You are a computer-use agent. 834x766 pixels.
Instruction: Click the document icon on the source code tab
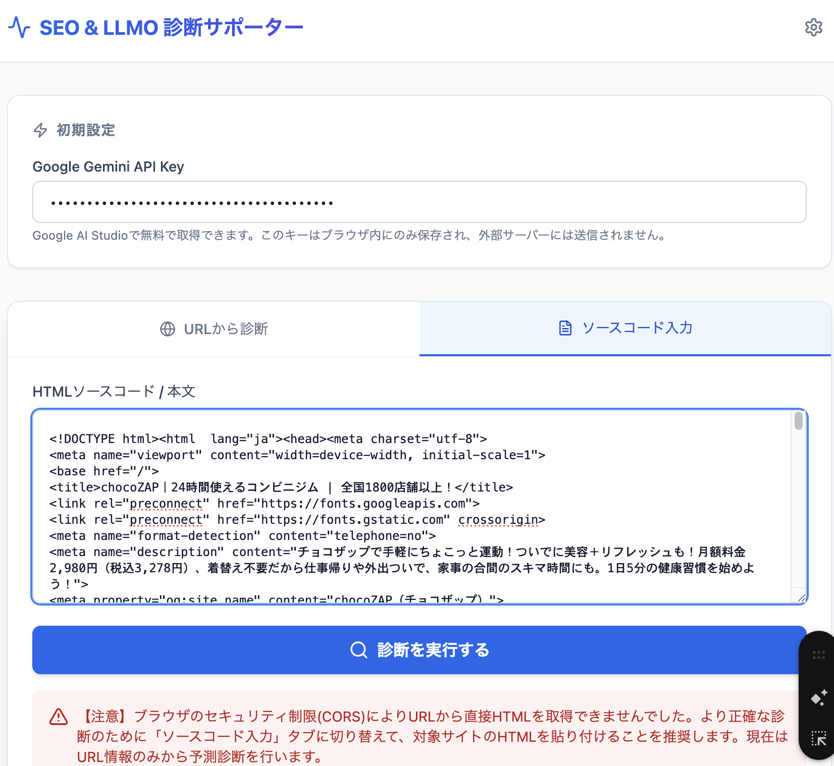[x=565, y=328]
